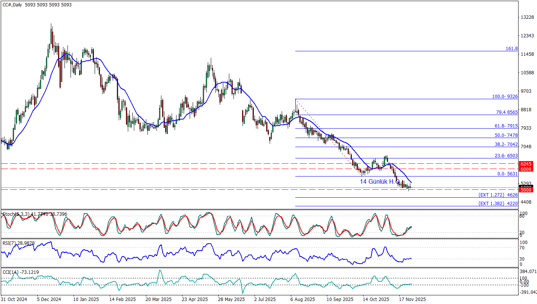This screenshot has width=537, height=304.
Task: Click the 0.0- 5631 Fibonacci base label
Action: (x=507, y=174)
